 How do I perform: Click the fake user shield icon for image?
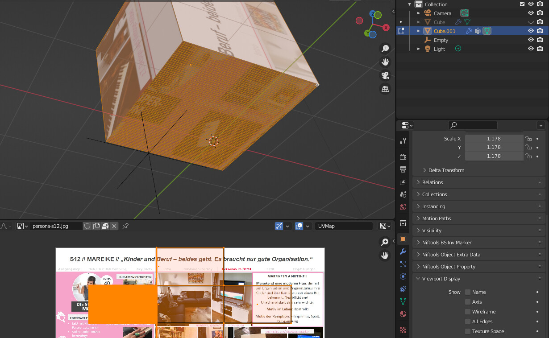pyautogui.click(x=87, y=226)
